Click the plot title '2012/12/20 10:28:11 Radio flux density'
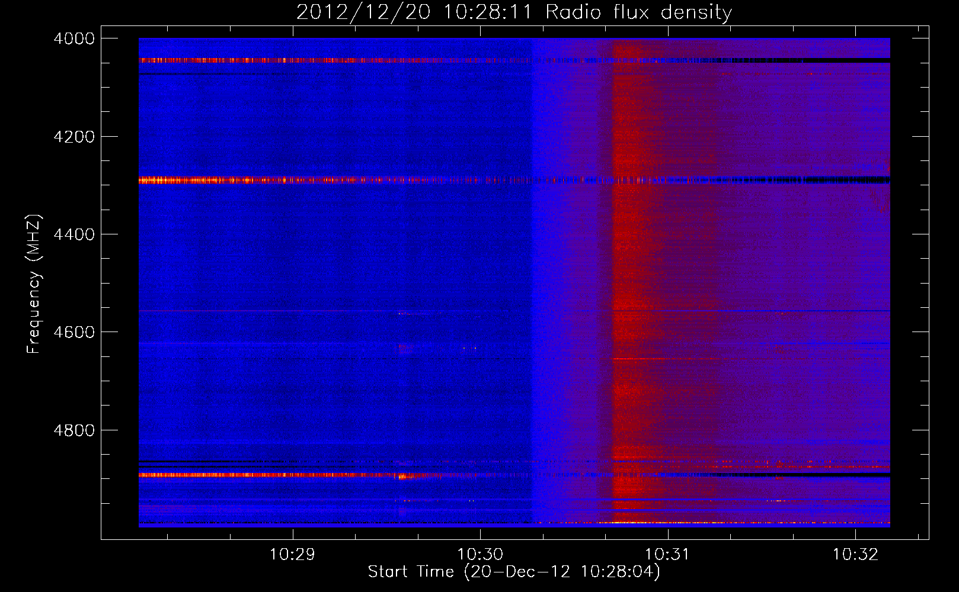Image resolution: width=959 pixels, height=592 pixels. click(514, 12)
